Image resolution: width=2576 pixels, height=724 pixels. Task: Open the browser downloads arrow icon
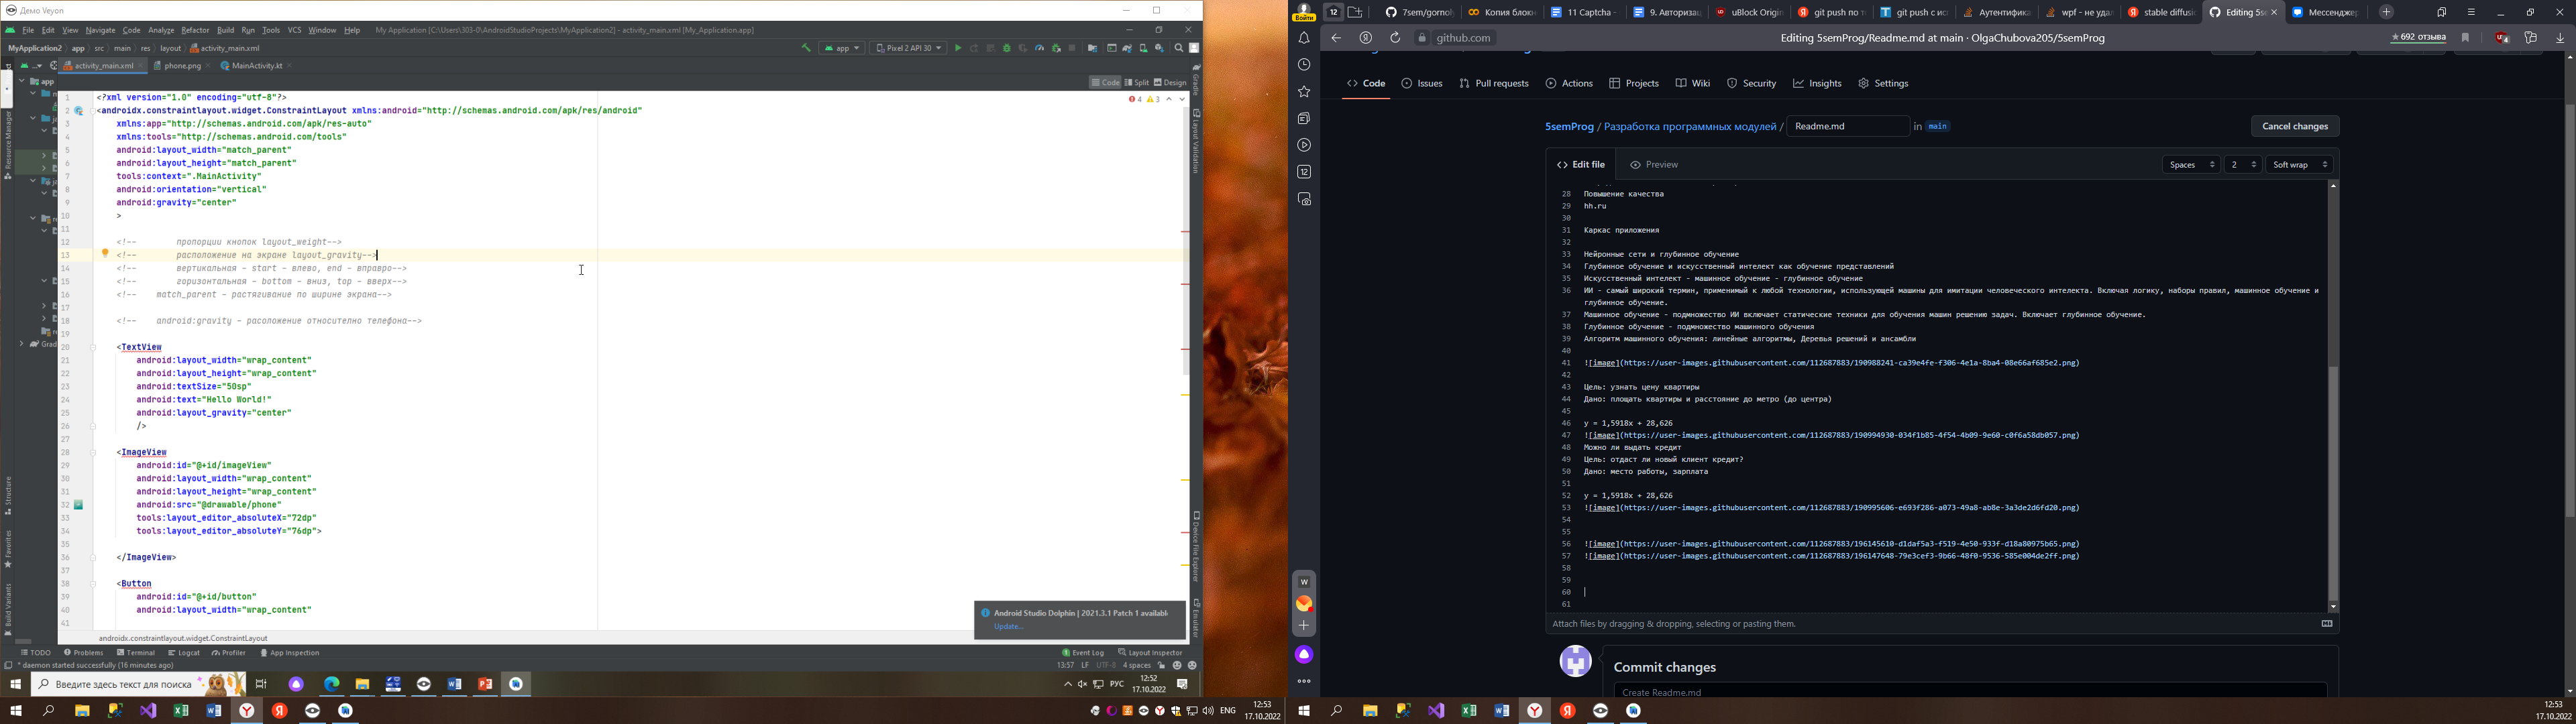tap(2560, 38)
